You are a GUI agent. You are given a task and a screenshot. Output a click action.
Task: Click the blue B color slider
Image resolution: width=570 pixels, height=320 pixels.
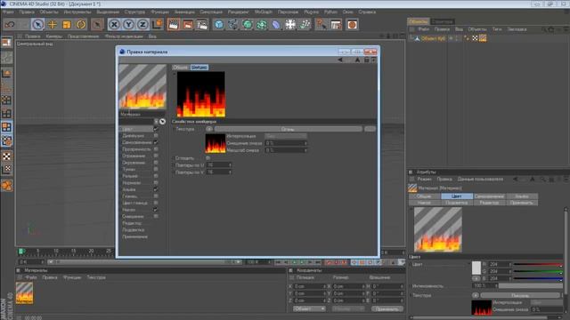(x=538, y=278)
